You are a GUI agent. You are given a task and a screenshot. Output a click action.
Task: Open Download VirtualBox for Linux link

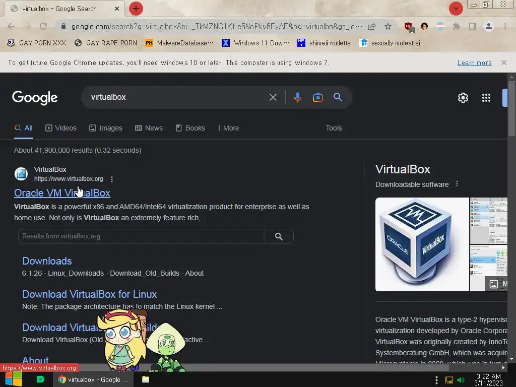[x=89, y=294]
